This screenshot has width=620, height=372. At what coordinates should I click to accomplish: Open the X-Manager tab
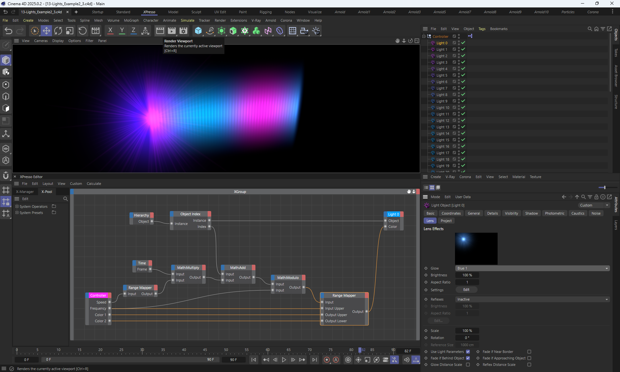click(25, 192)
